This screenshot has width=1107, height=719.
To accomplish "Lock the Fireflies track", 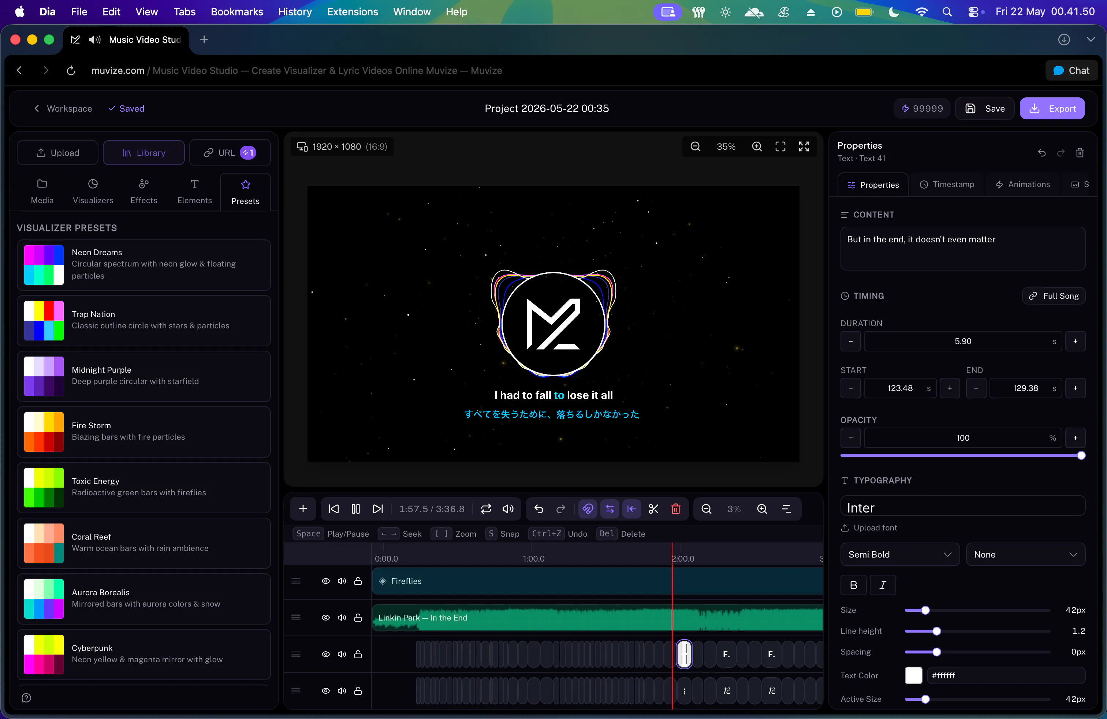I will click(x=358, y=581).
